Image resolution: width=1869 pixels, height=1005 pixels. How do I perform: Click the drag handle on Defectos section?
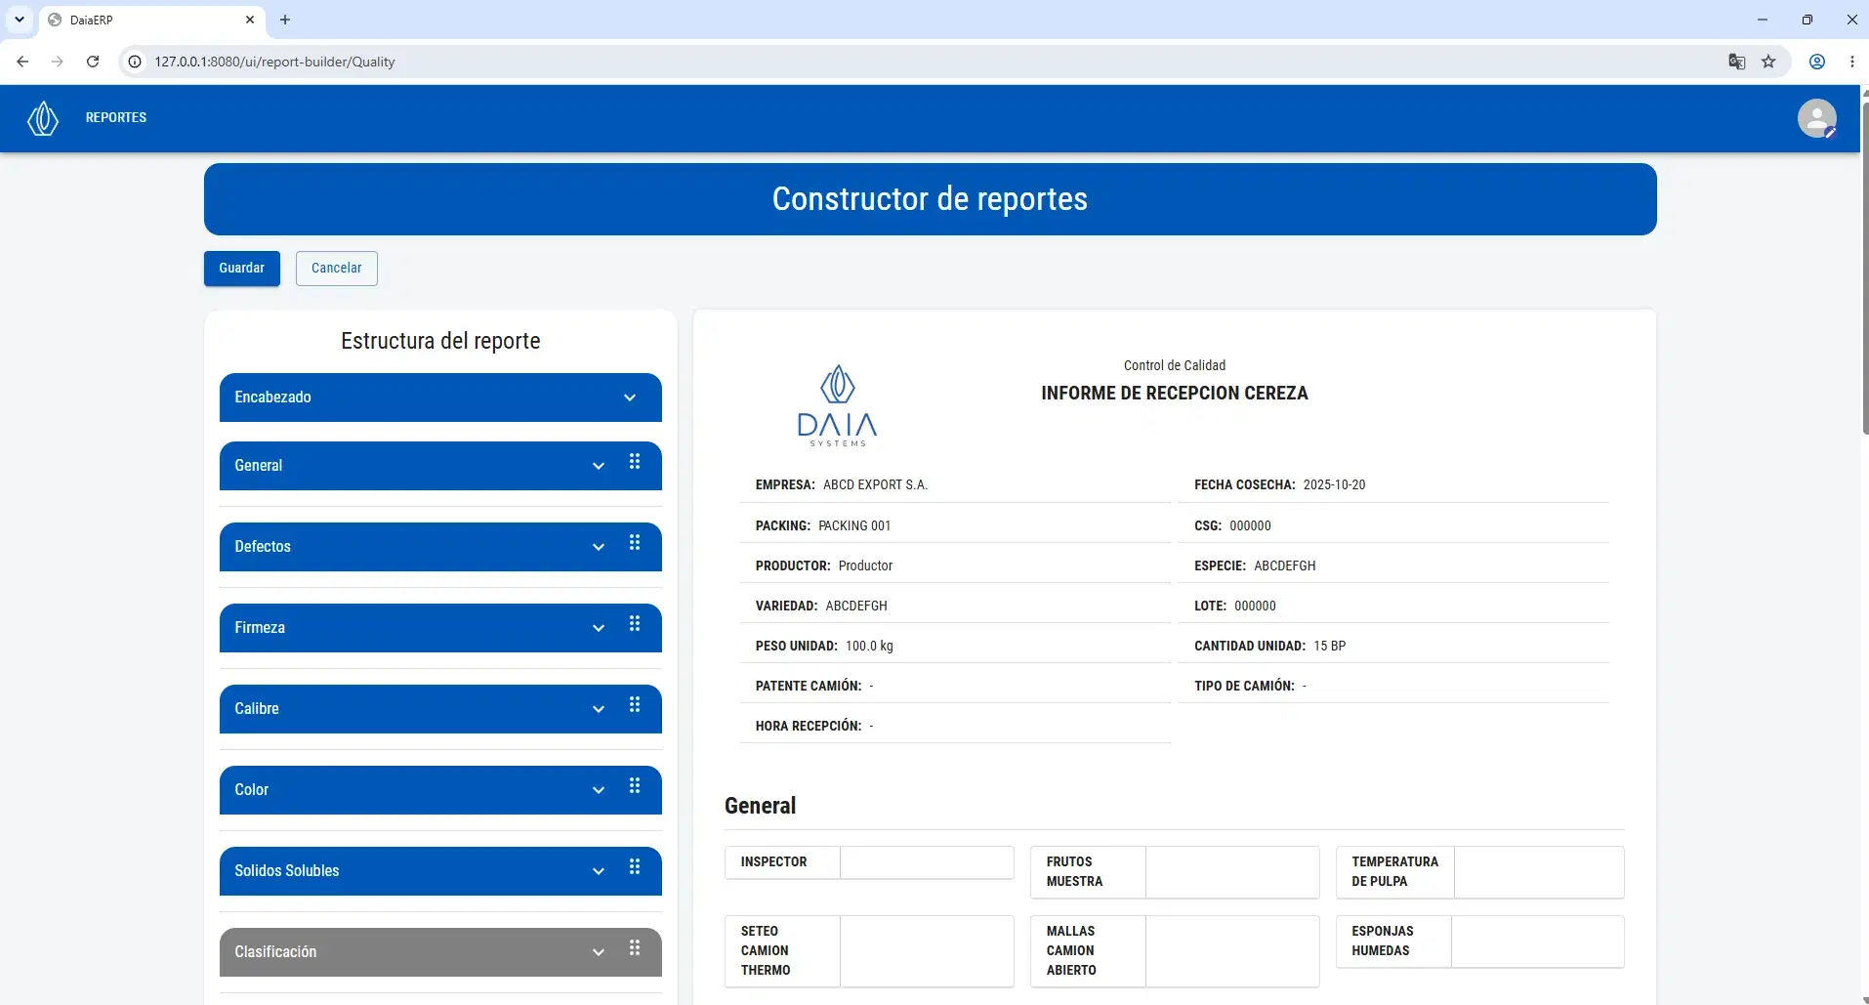(635, 543)
